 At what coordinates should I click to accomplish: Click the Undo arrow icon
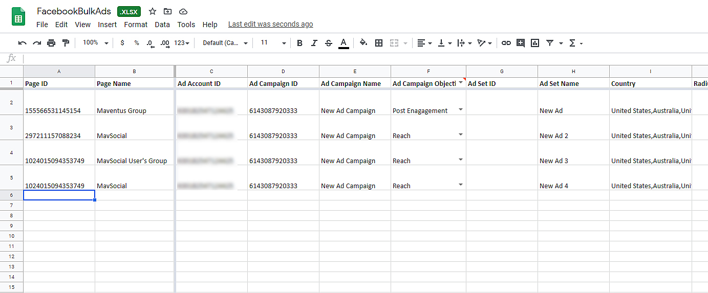pyautogui.click(x=22, y=43)
